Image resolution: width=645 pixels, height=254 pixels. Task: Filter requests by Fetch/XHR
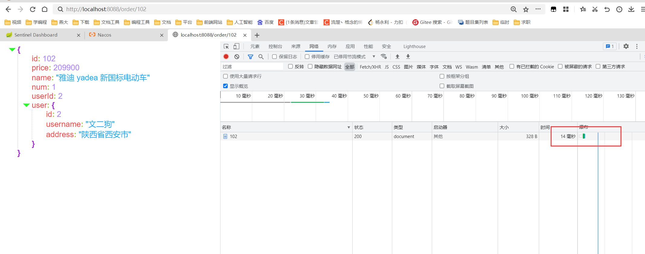[x=370, y=67]
